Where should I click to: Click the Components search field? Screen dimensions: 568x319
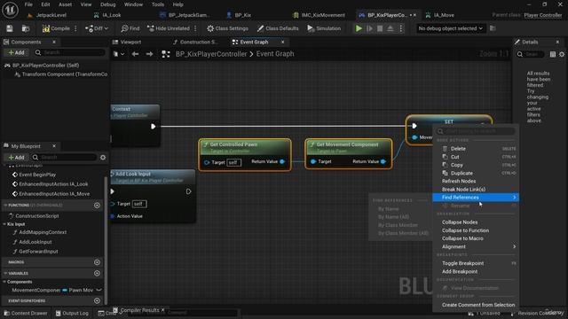pyautogui.click(x=69, y=52)
